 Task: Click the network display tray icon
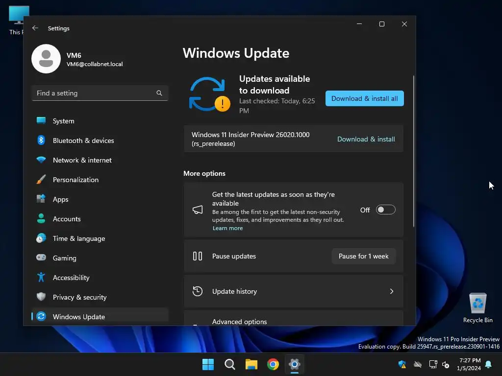point(433,364)
